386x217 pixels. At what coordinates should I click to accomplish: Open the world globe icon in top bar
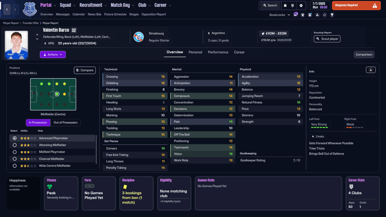[292, 5]
